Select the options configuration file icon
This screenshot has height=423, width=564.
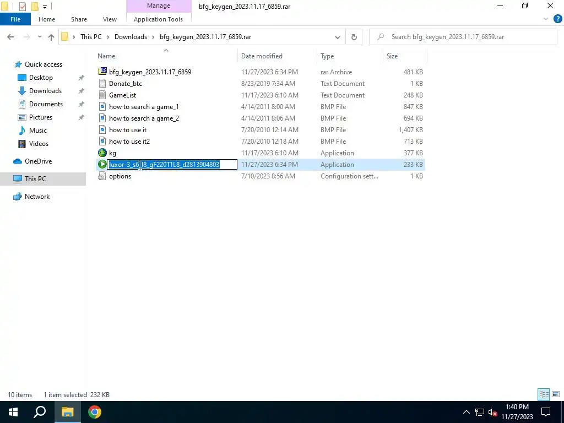102,176
